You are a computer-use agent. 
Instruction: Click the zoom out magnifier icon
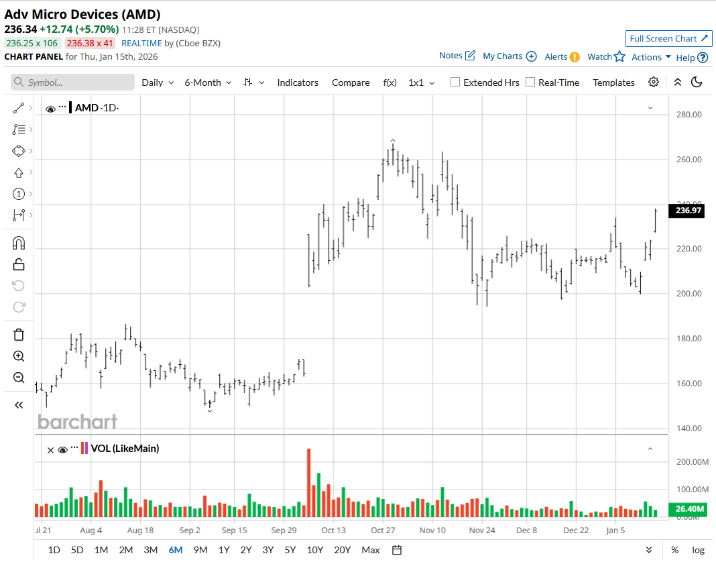point(19,378)
